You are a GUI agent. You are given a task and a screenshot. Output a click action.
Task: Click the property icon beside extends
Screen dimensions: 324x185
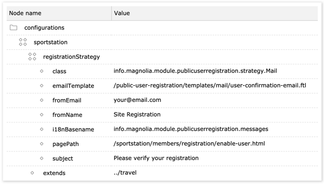32,173
